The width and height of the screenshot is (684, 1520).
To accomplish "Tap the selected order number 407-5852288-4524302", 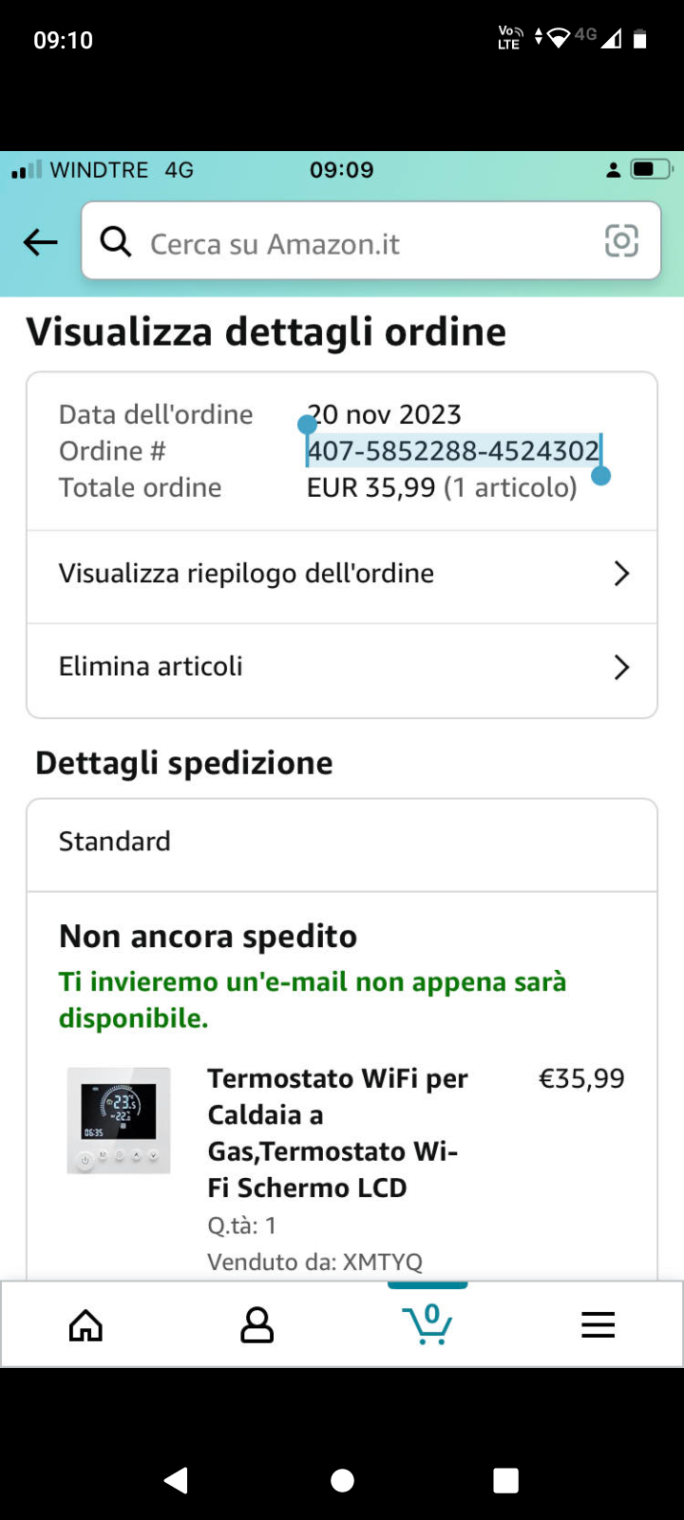I will (453, 450).
